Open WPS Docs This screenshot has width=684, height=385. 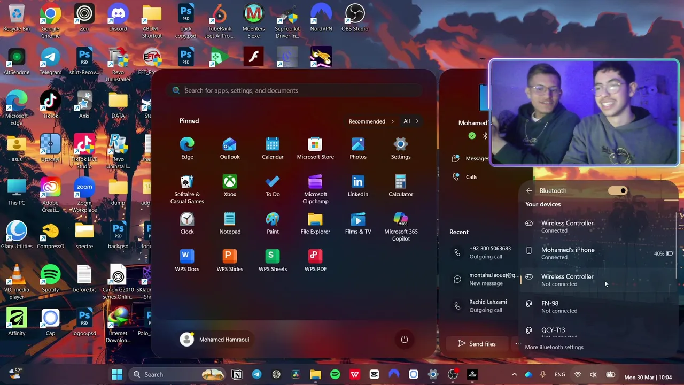click(x=187, y=261)
